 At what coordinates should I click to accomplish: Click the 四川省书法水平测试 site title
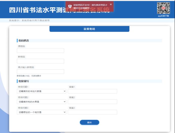(59, 10)
